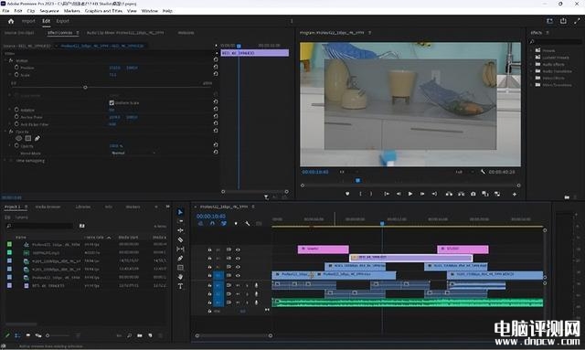The width and height of the screenshot is (585, 350).
Task: Add marker in Program monitor
Action: point(347,194)
